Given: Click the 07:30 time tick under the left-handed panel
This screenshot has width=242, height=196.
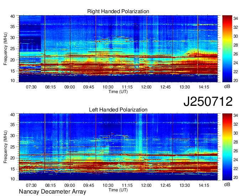Looking at the screenshot, I should [31, 185].
